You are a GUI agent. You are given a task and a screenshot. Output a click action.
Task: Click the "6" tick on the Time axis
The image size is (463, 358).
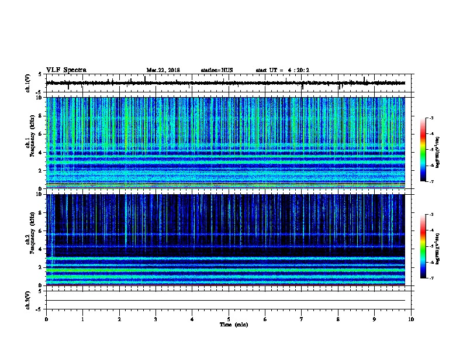pyautogui.click(x=265, y=319)
